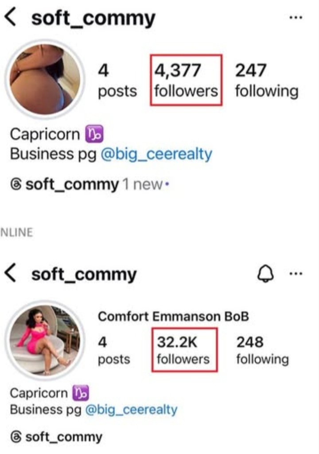Viewport: 319px width, 454px height.
Task: Tap the notification bell icon
Action: click(265, 274)
